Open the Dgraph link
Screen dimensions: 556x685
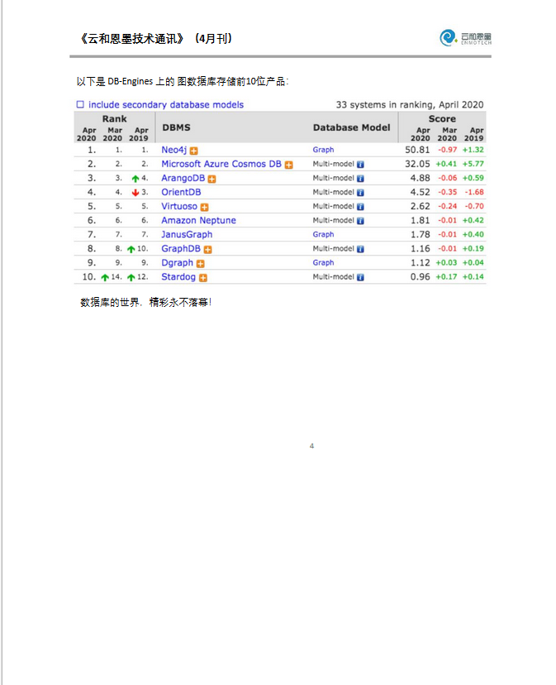pyautogui.click(x=177, y=263)
